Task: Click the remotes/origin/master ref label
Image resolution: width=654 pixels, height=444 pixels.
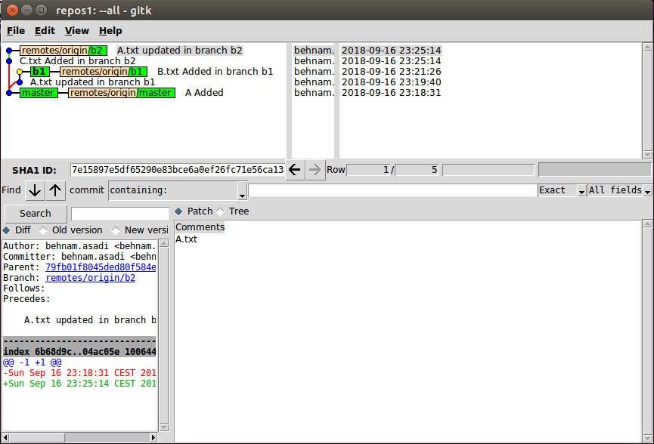Action: 122,93
